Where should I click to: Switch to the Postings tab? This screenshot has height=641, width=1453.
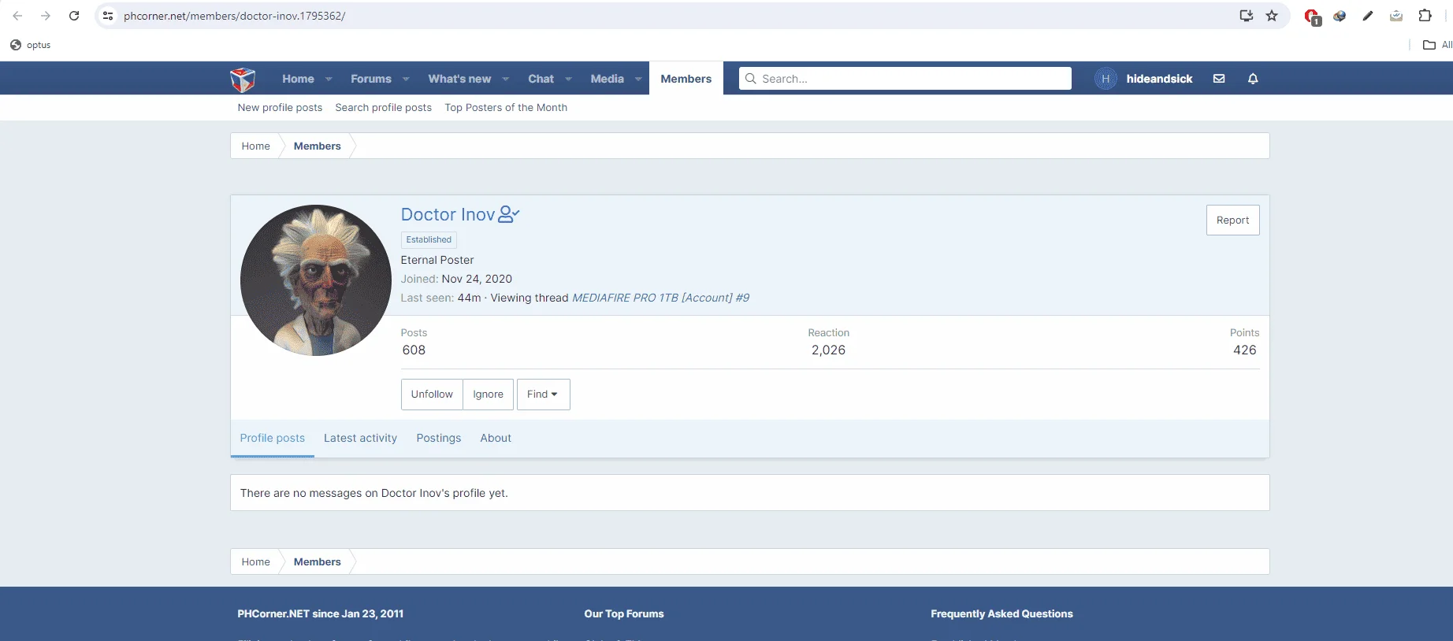(x=439, y=439)
